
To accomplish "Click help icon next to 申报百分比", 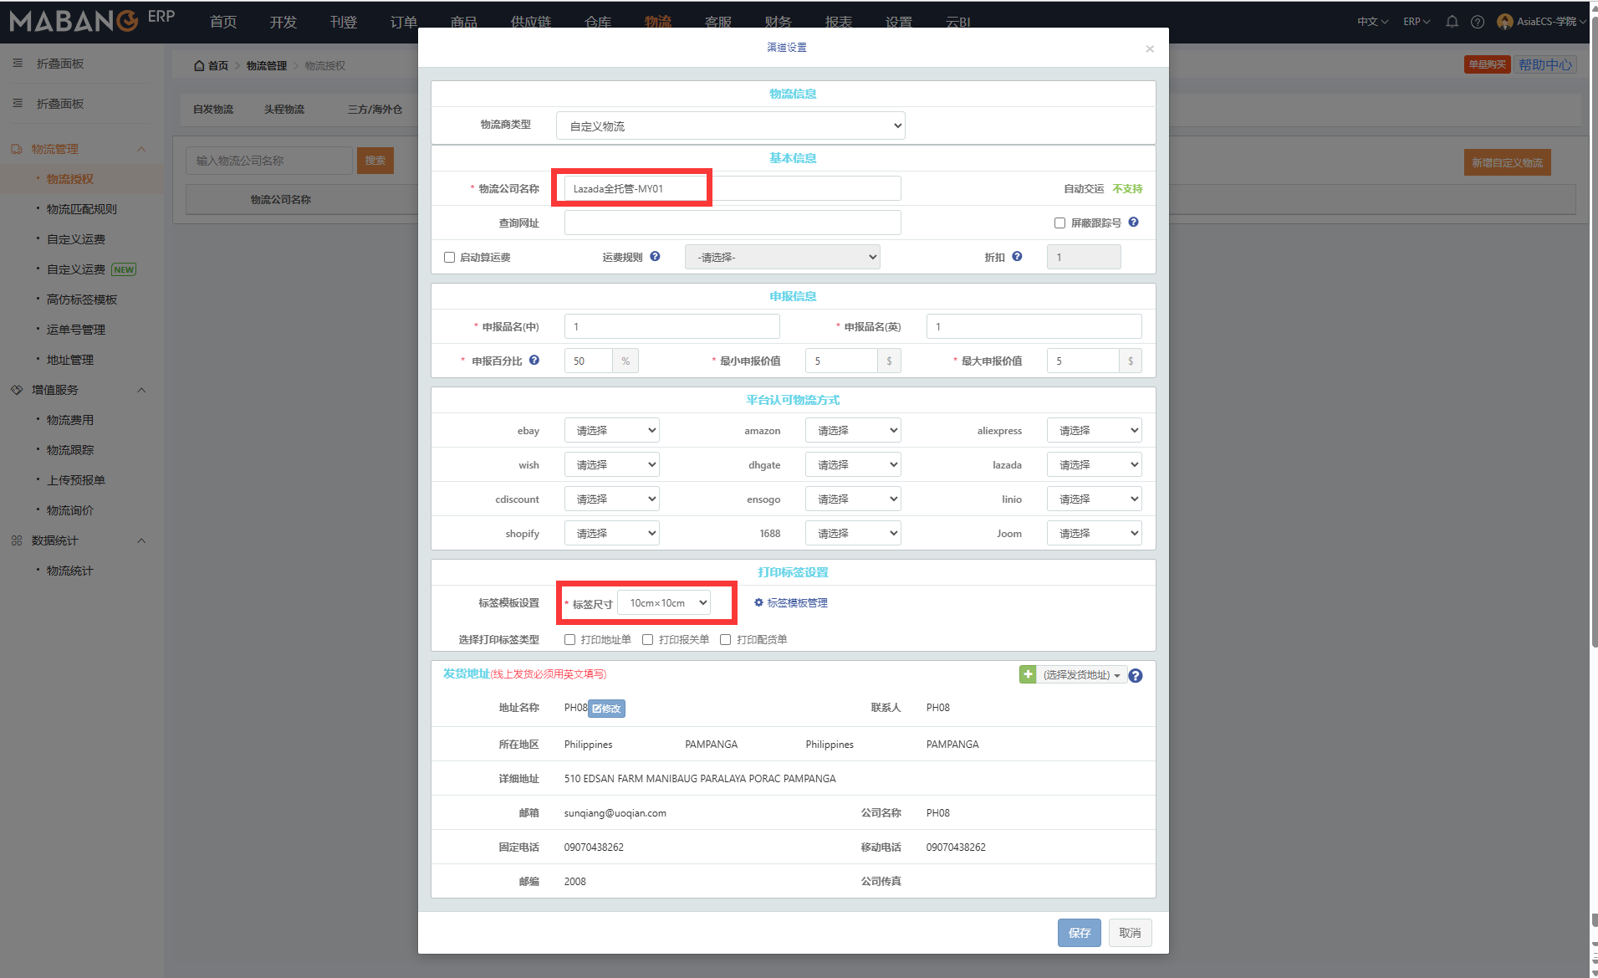I will (x=534, y=360).
